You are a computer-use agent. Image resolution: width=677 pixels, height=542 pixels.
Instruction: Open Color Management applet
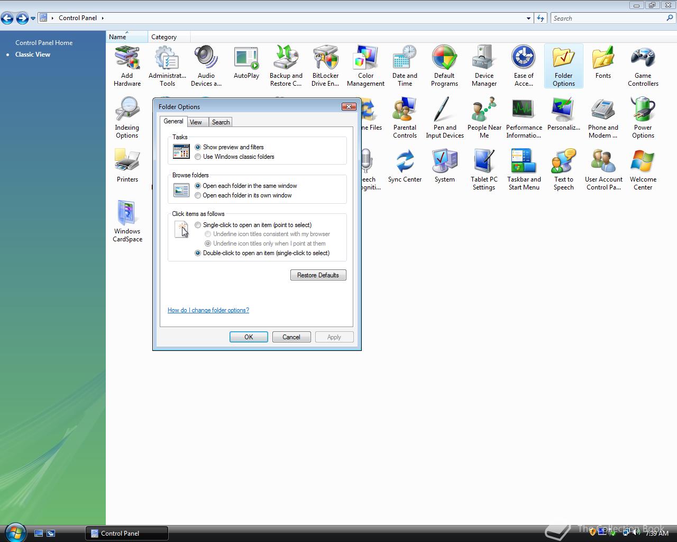(365, 66)
